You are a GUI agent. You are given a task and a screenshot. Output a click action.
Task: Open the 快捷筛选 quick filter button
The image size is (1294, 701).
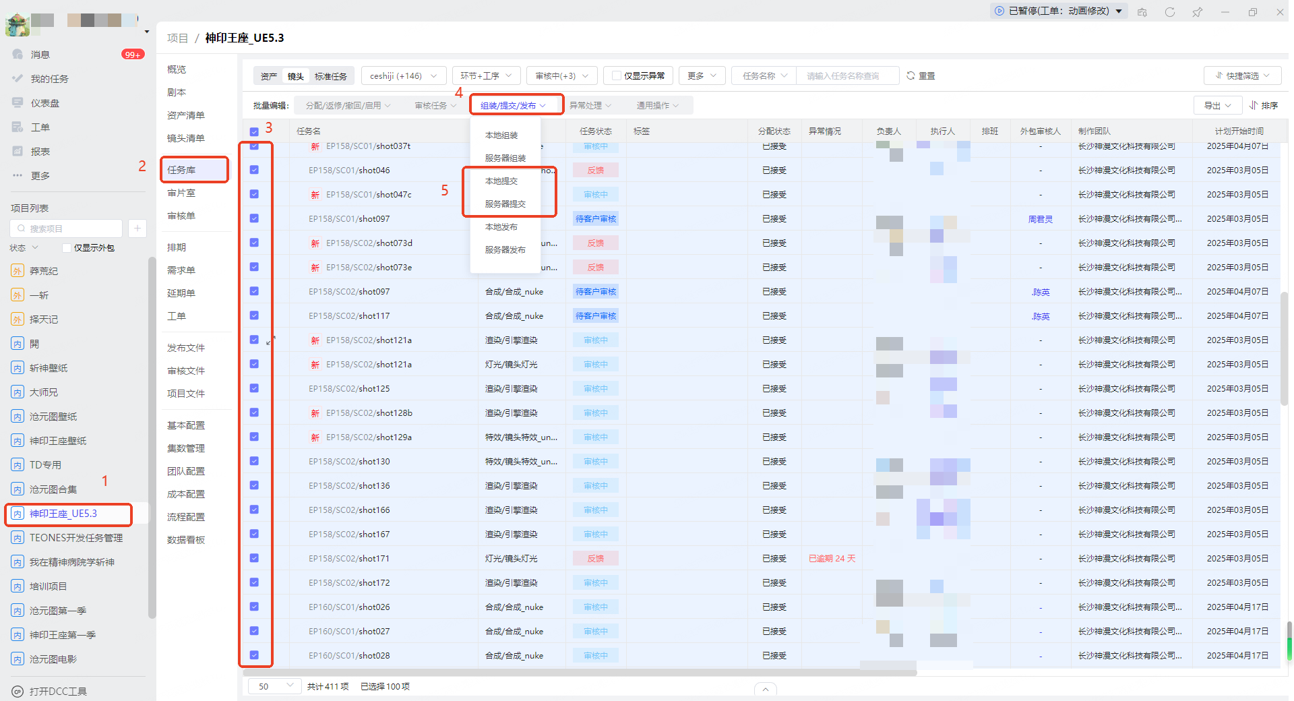(x=1241, y=76)
